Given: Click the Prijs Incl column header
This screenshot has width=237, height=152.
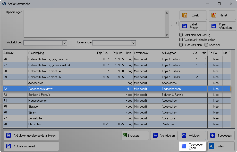Looking at the screenshot, I should (x=116, y=53).
